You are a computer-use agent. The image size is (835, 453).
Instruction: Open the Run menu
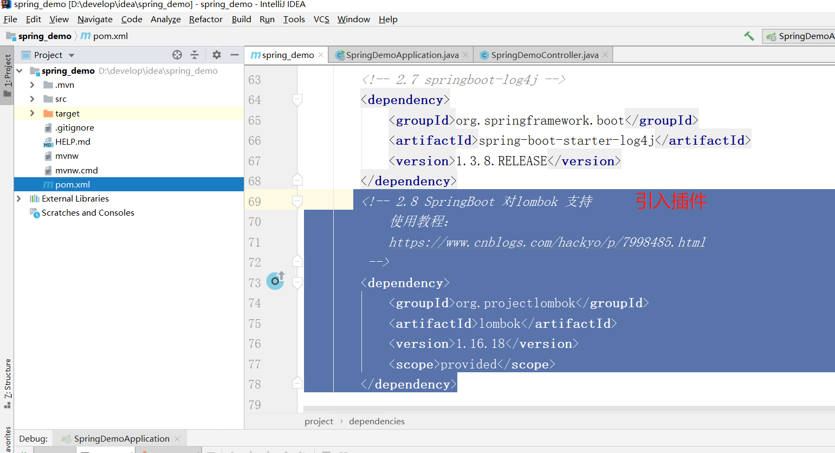tap(267, 20)
